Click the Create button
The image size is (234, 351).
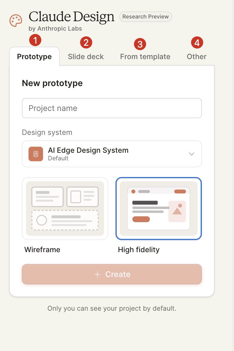click(112, 274)
